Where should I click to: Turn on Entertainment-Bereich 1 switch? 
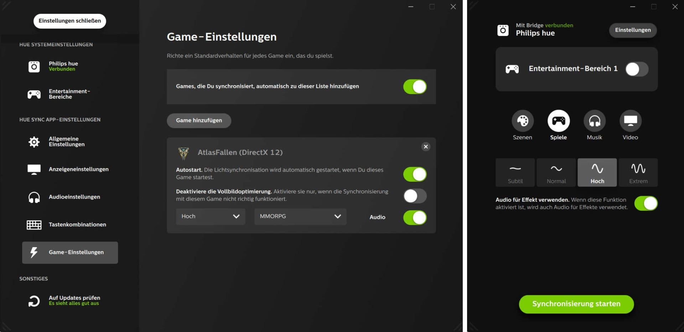click(x=637, y=69)
